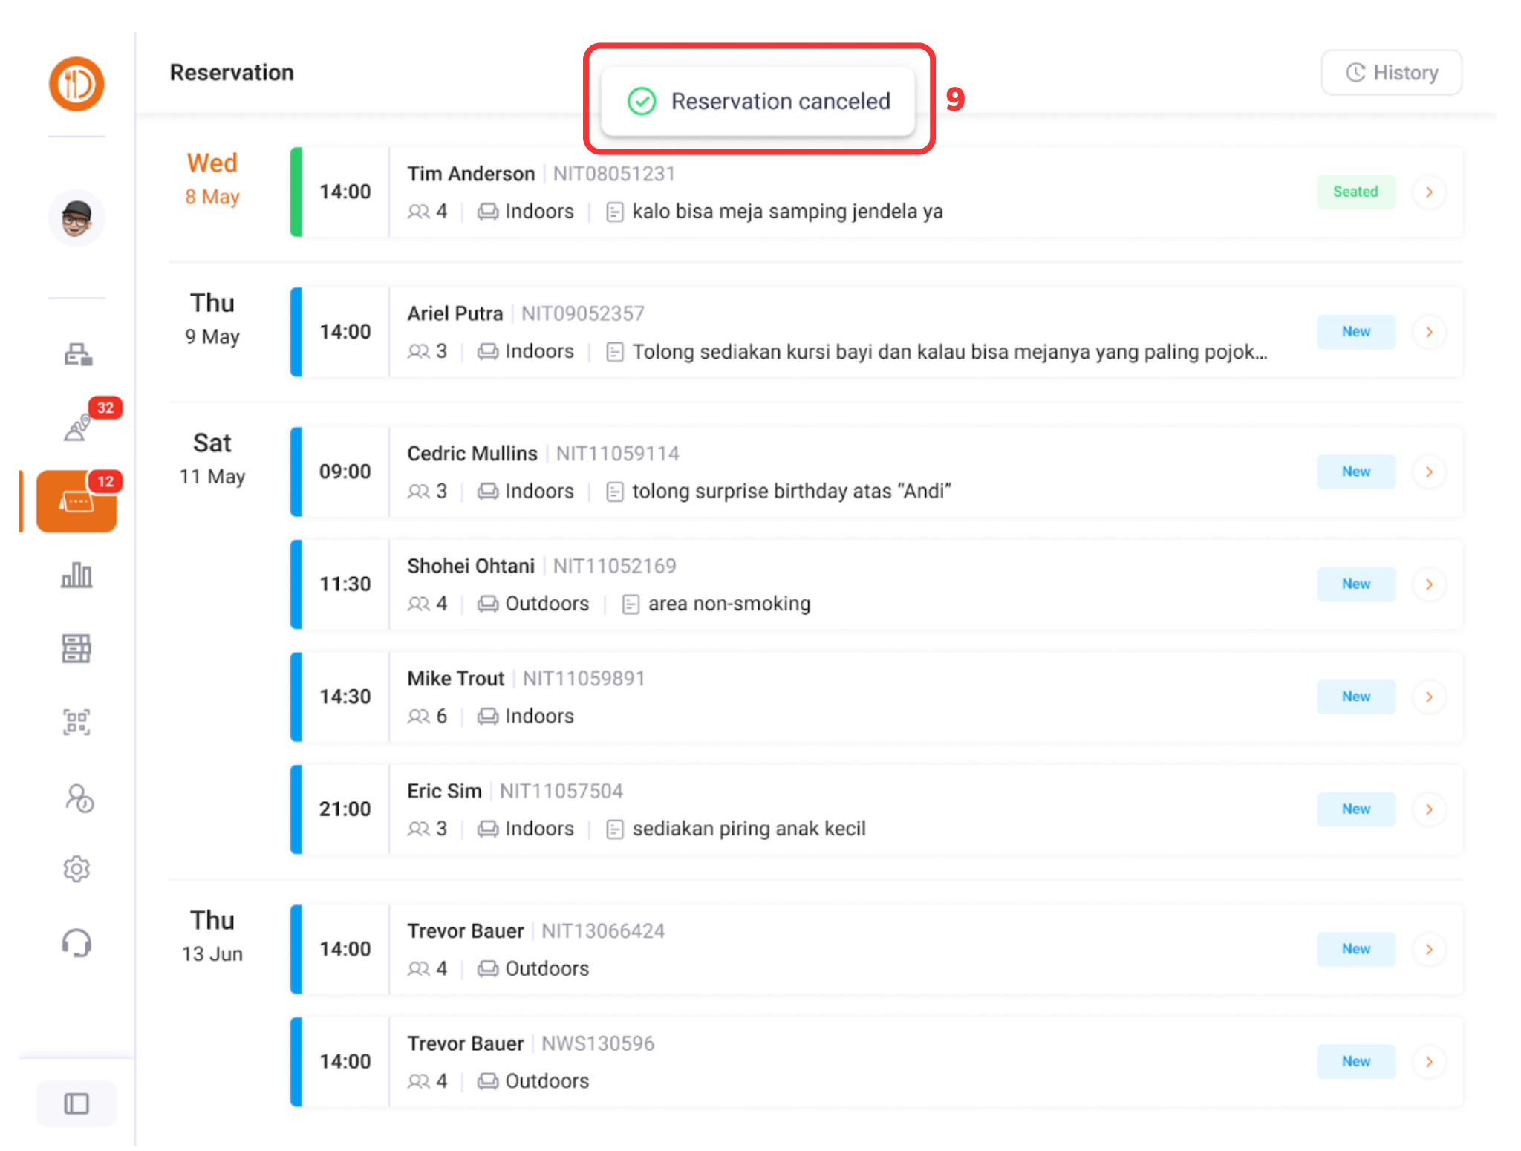Image resolution: width=1521 pixels, height=1151 pixels.
Task: Open the table layout sidebar icon
Action: click(76, 648)
